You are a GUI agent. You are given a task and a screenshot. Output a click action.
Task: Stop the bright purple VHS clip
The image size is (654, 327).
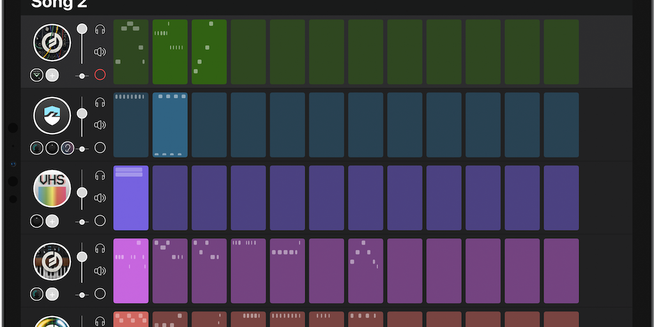pos(131,198)
